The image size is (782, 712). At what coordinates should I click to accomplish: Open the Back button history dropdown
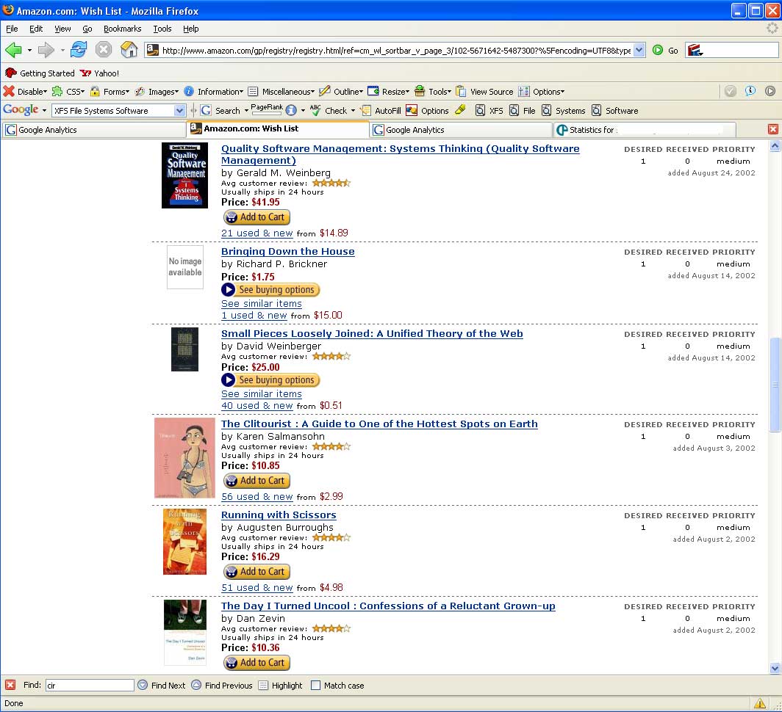pos(29,50)
